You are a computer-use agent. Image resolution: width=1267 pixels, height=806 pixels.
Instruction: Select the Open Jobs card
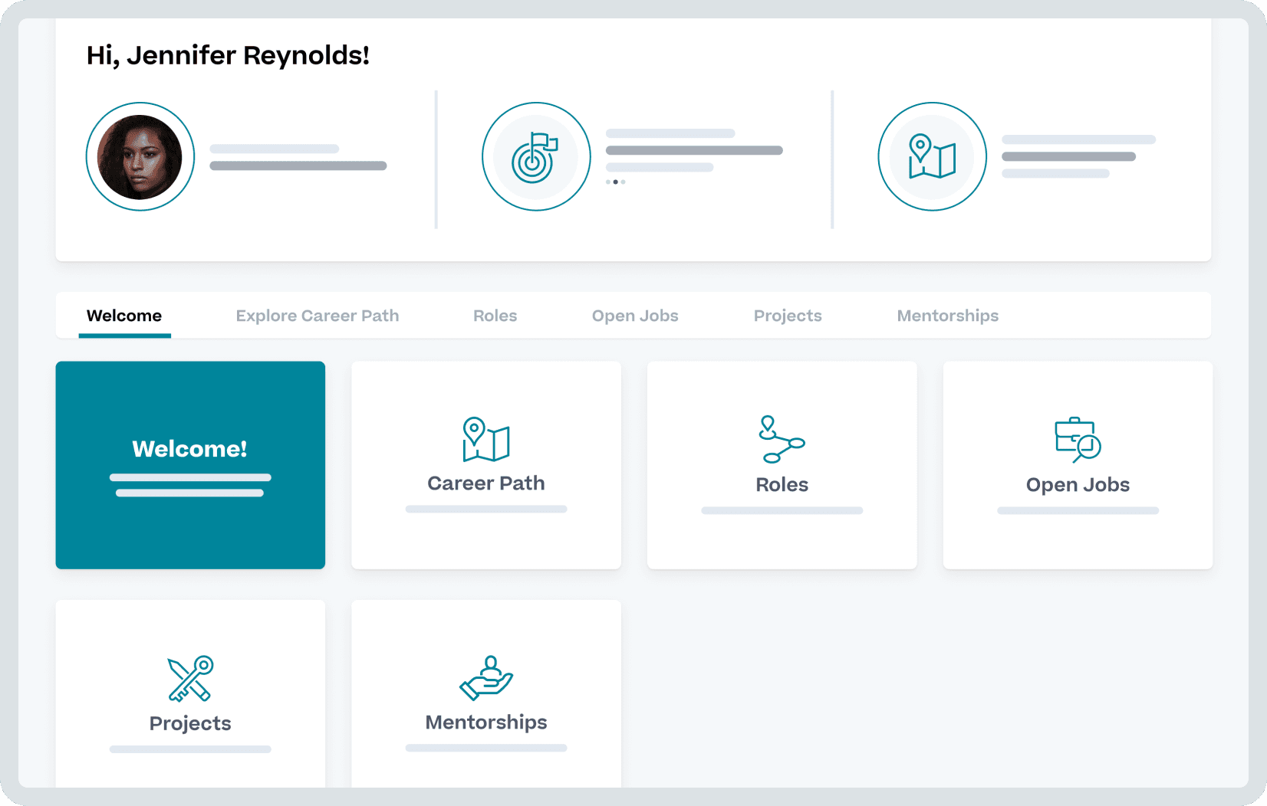click(x=1077, y=465)
